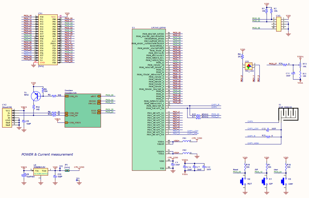Select resistor R11 100 ohm symbol
309x198 pixels.
(300, 75)
